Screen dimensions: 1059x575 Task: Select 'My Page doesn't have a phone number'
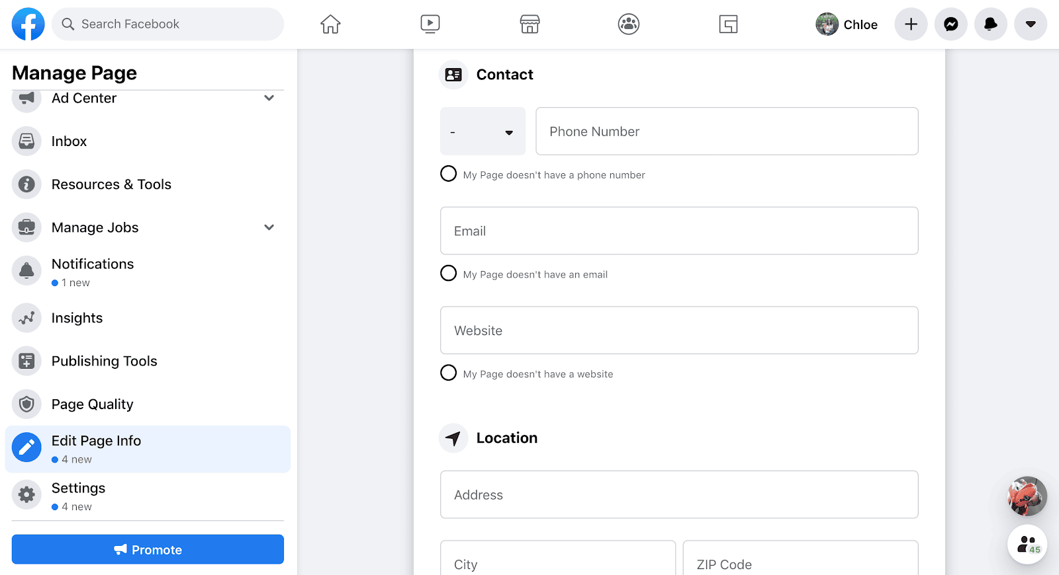click(448, 174)
